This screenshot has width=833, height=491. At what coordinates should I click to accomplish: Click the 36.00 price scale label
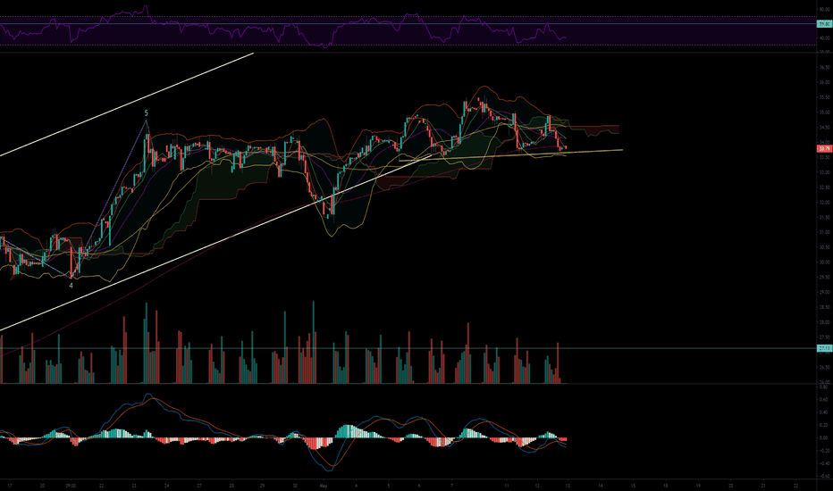click(x=824, y=82)
